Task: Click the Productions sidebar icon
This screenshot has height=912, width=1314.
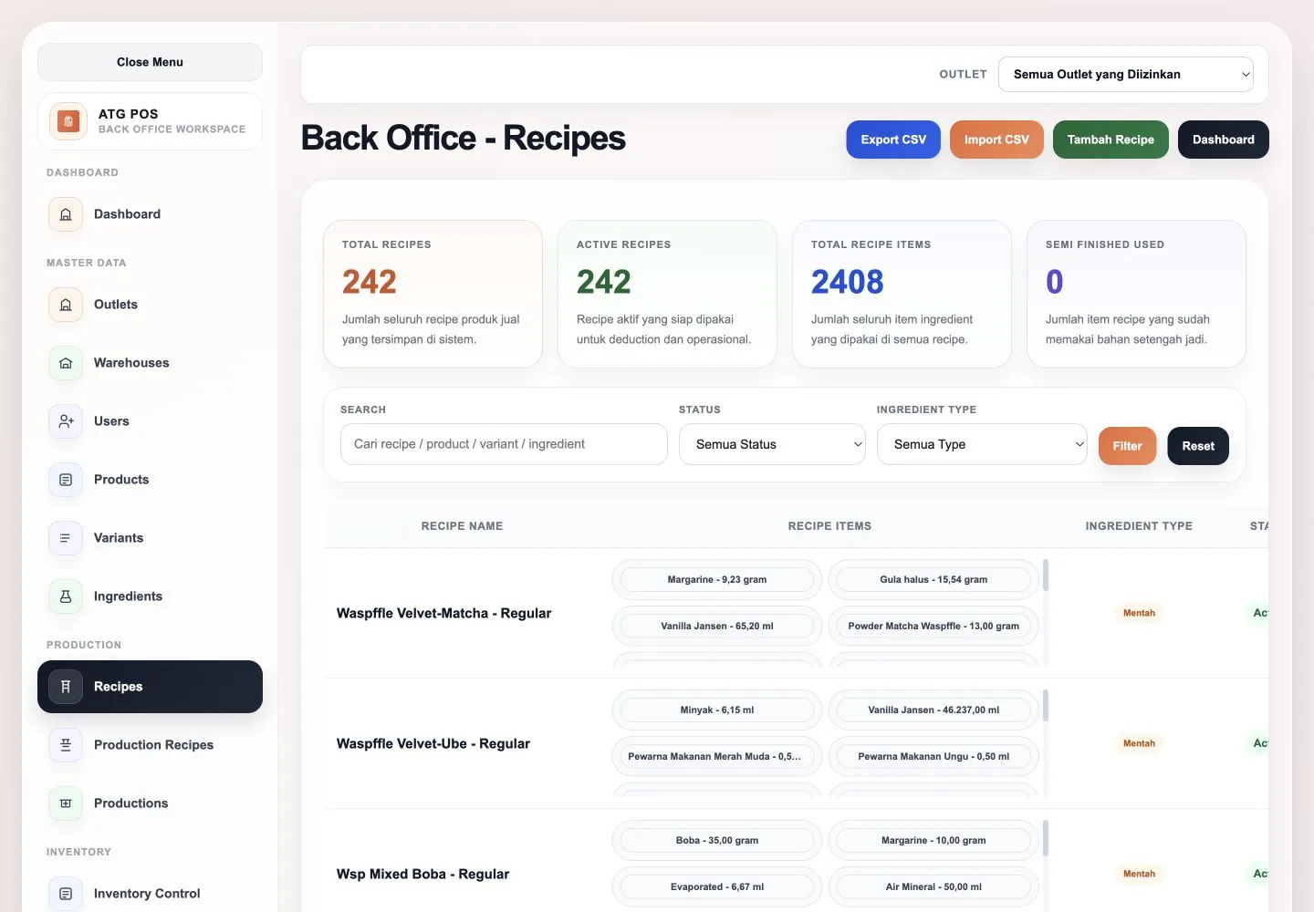Action: (66, 803)
